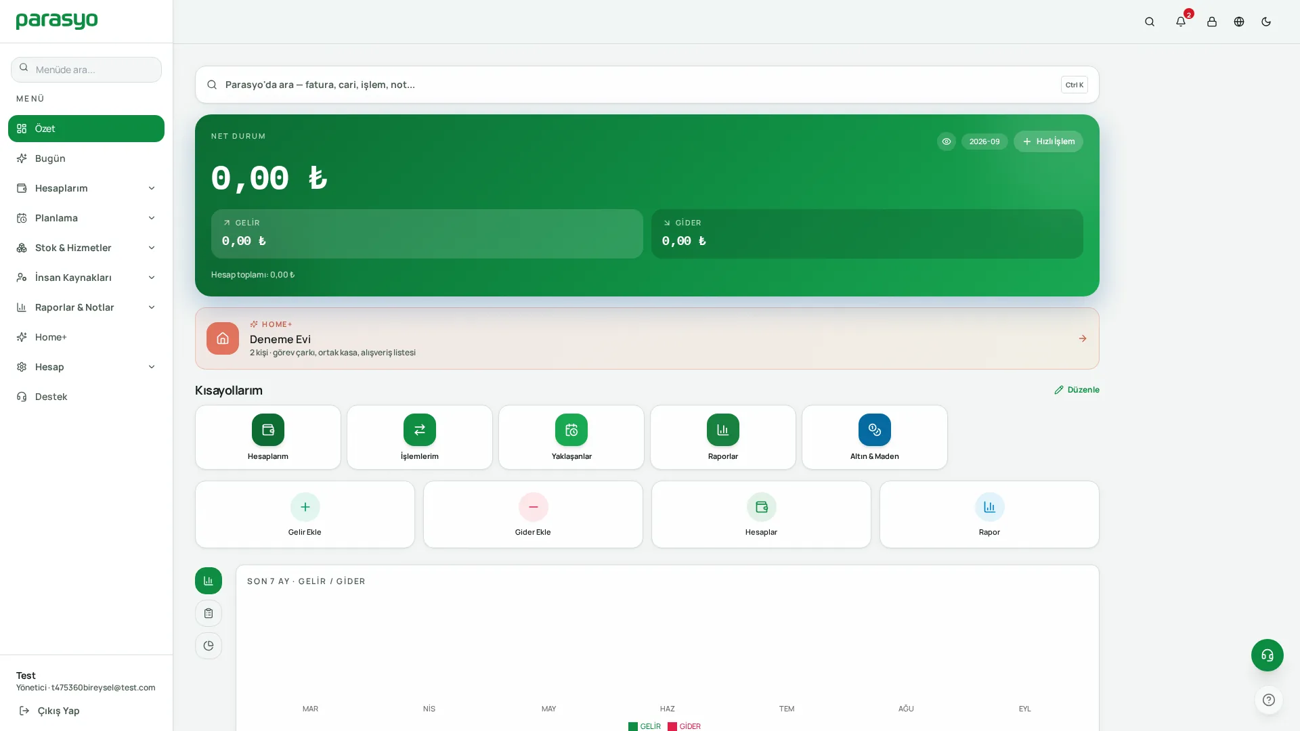Open the Destek menu item
The image size is (1300, 731).
click(x=86, y=397)
